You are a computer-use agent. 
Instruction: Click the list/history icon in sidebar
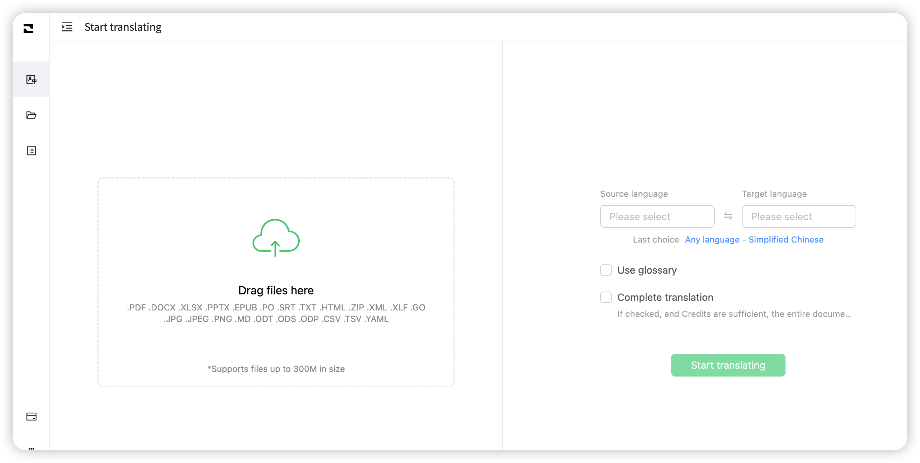[31, 151]
